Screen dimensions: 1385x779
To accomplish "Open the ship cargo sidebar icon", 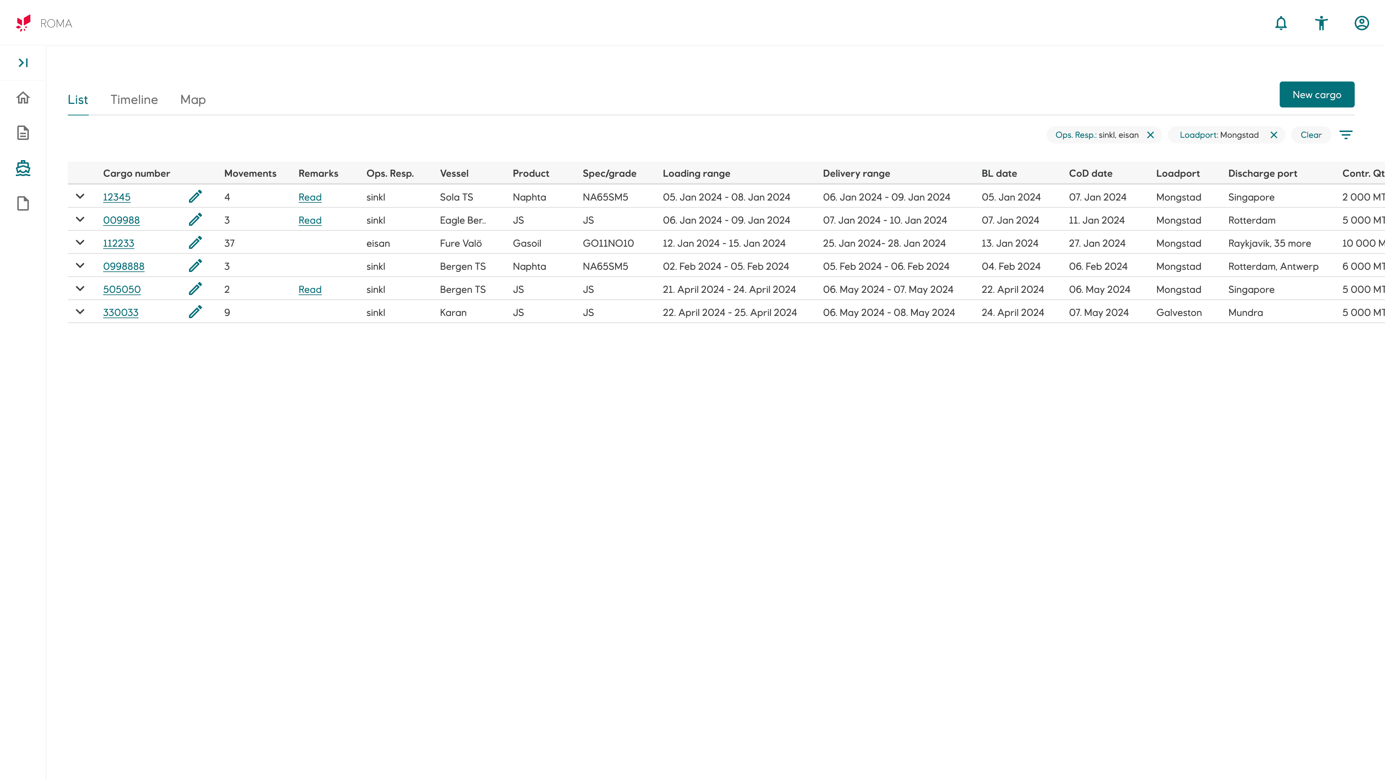I will (23, 168).
